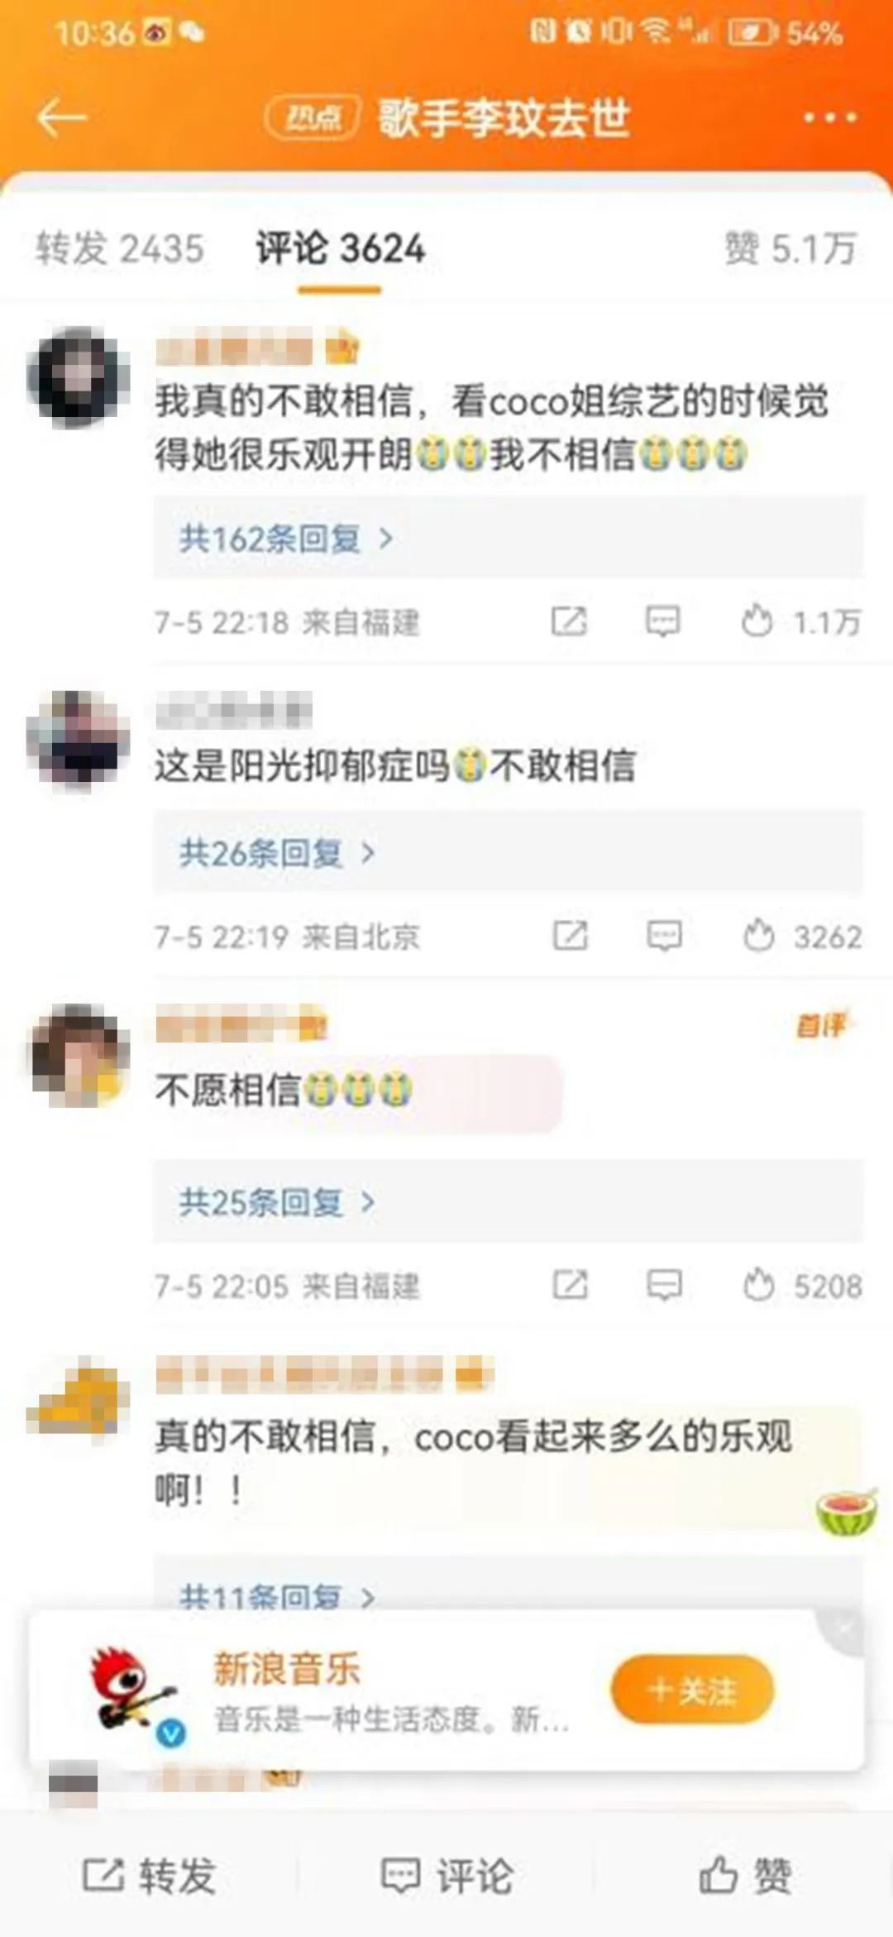This screenshot has height=1937, width=893.
Task: Tap the bottom 评论 comment button
Action: [x=447, y=1876]
